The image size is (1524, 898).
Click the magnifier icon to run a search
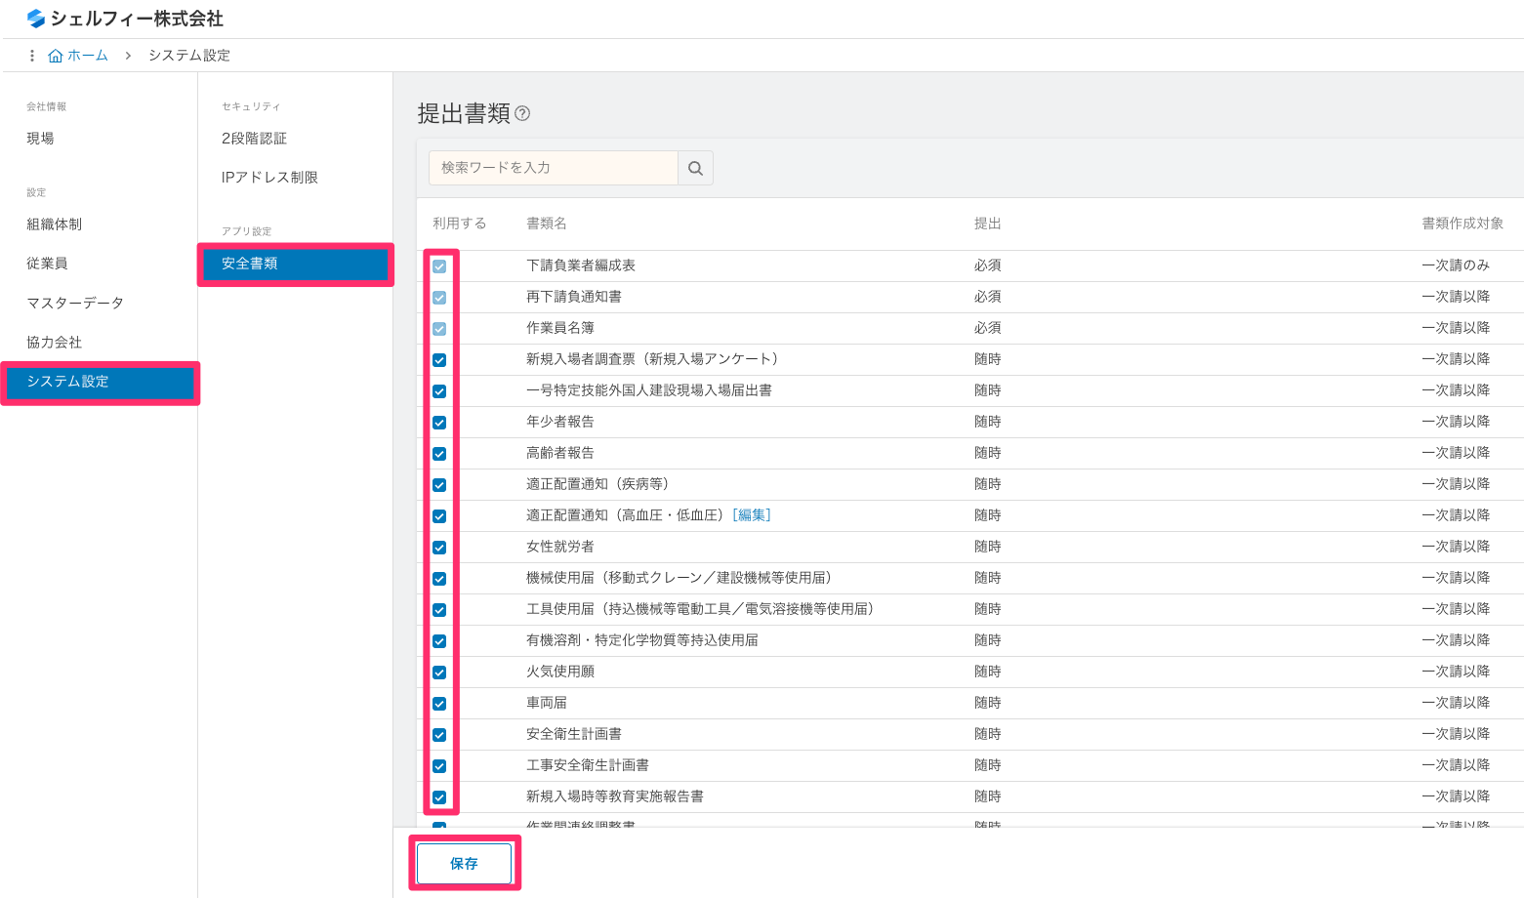tap(694, 167)
